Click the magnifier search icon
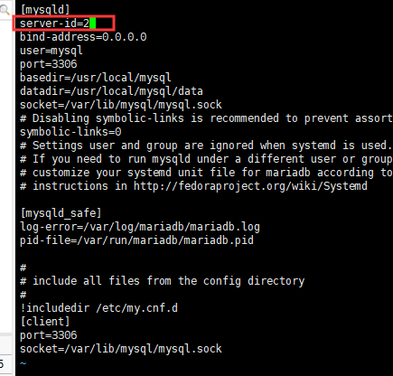 5,10
